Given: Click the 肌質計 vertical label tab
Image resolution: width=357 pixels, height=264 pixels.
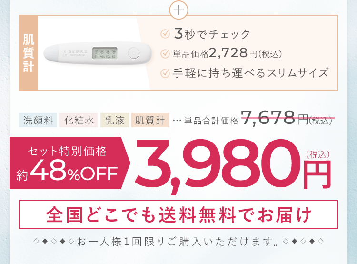Looking at the screenshot, I should coord(28,52).
